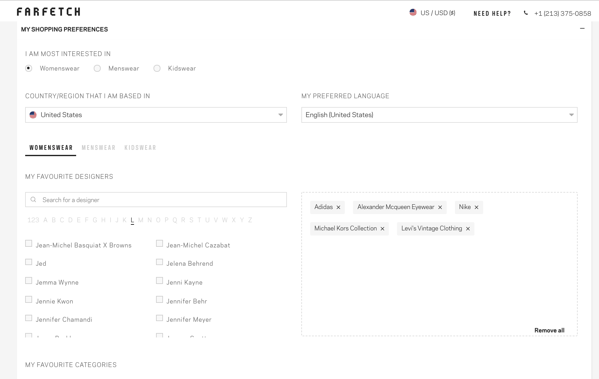
Task: Filter designers by letter P
Action: [x=167, y=220]
